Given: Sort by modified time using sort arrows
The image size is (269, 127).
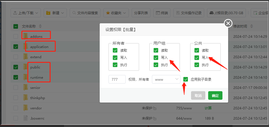Looking at the screenshot, I should 252,26.
